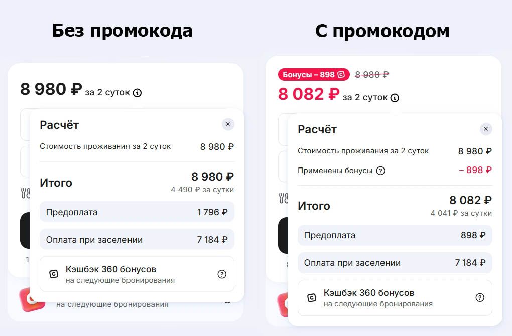Click the cashback coin icon in с промокодом panel
The image size is (512, 336).
tap(311, 298)
